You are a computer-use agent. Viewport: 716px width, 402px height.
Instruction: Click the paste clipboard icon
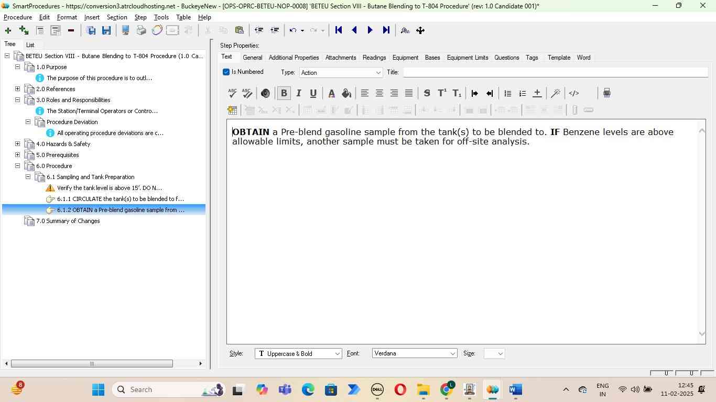tap(239, 30)
